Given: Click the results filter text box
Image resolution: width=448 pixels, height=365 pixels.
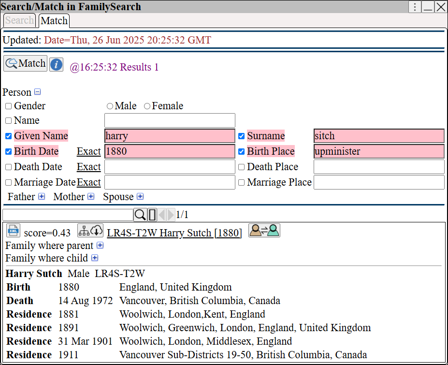Looking at the screenshot, I should (68, 215).
